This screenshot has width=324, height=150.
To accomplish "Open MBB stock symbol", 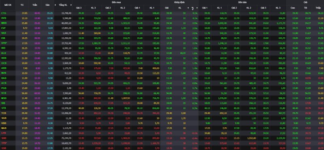I will click(x=4, y=23).
